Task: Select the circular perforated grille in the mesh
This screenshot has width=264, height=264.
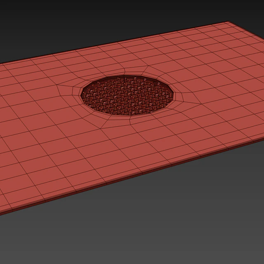Action: (127, 95)
